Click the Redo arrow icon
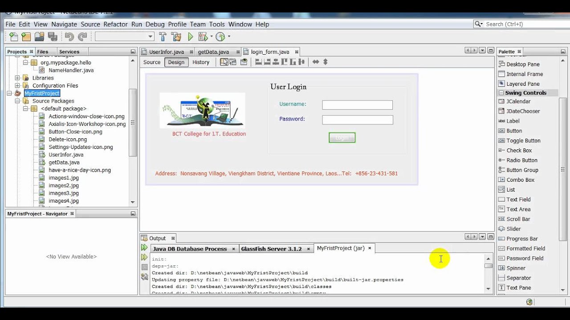 click(82, 36)
